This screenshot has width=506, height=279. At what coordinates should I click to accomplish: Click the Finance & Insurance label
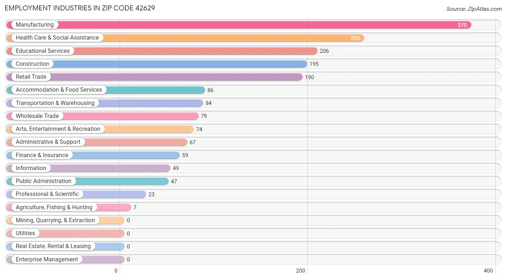click(x=42, y=155)
